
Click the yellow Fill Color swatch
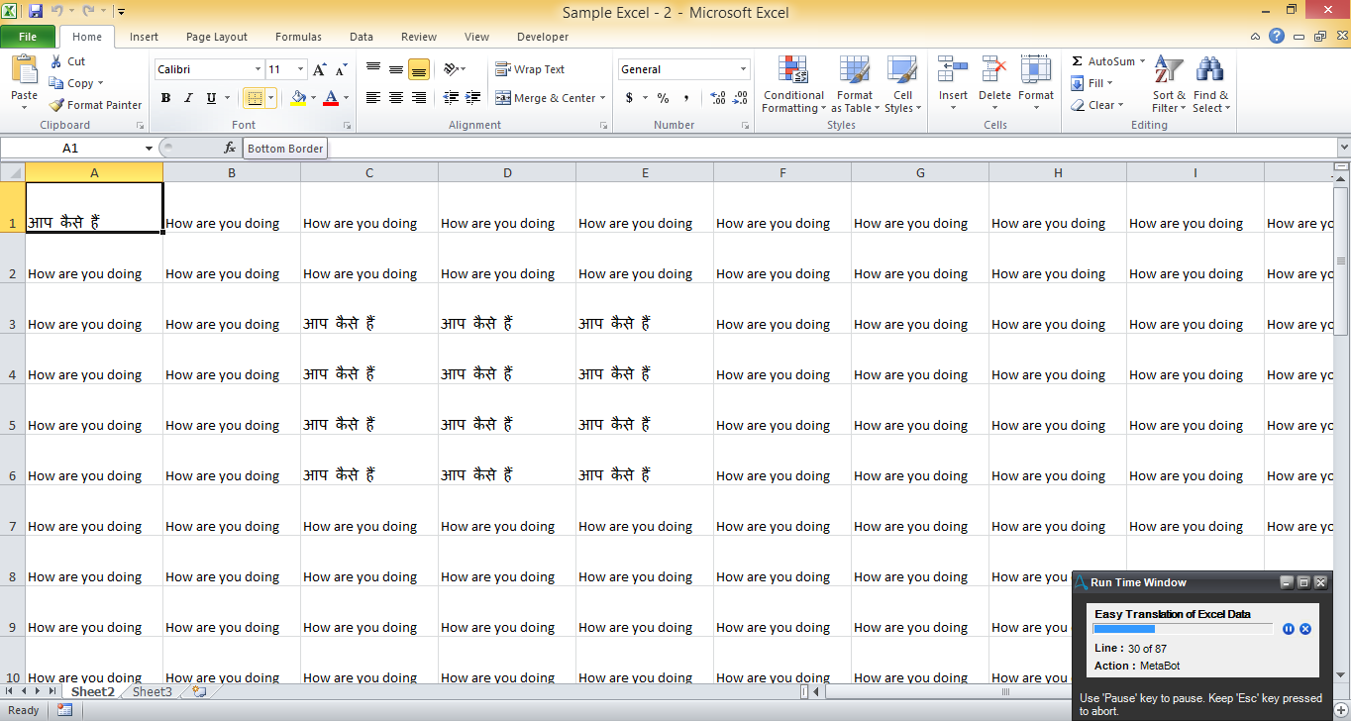(x=298, y=98)
